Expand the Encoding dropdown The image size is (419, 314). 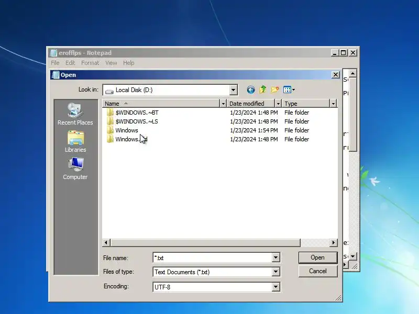(275, 287)
